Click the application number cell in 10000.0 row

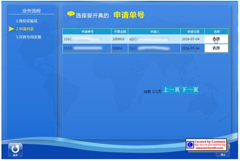(87, 39)
